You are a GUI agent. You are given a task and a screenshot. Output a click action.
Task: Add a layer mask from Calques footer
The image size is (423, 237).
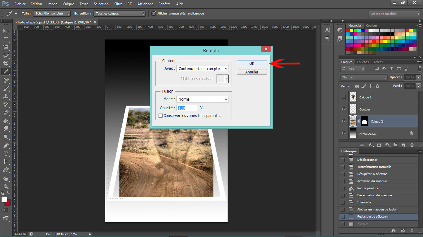tap(379, 145)
